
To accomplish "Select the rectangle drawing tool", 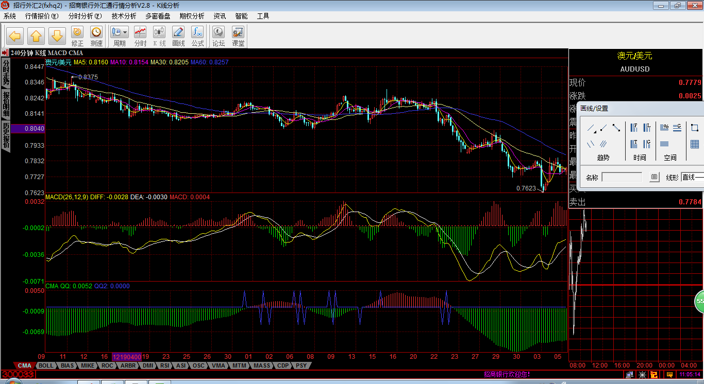I will 694,127.
